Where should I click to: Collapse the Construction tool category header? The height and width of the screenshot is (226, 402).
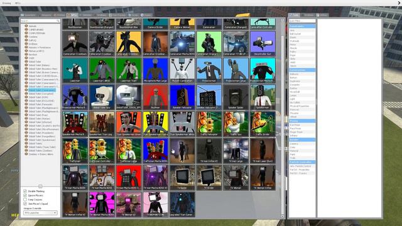pyautogui.click(x=302, y=70)
